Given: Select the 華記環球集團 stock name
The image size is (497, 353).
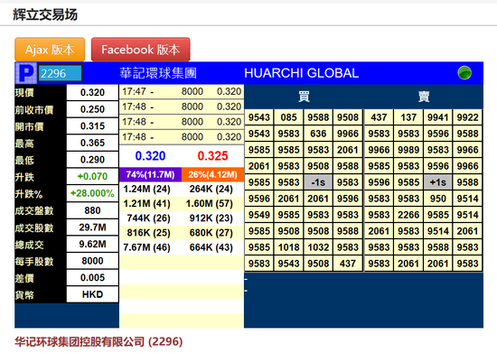Looking at the screenshot, I should coord(158,73).
